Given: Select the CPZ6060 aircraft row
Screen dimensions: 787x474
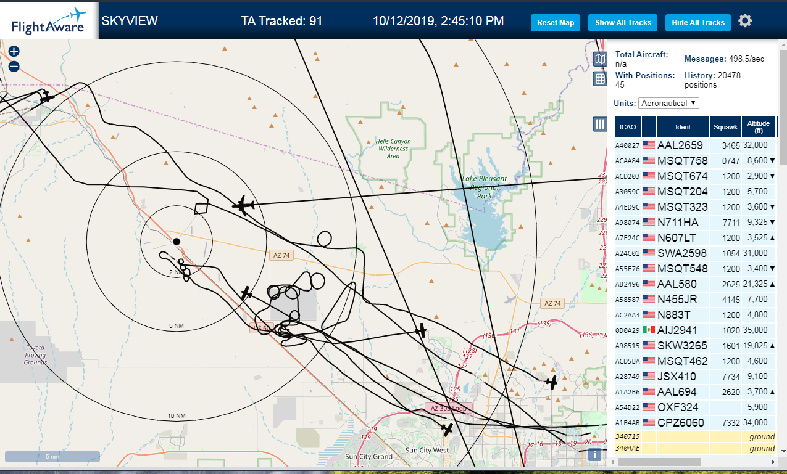Looking at the screenshot, I should 695,423.
